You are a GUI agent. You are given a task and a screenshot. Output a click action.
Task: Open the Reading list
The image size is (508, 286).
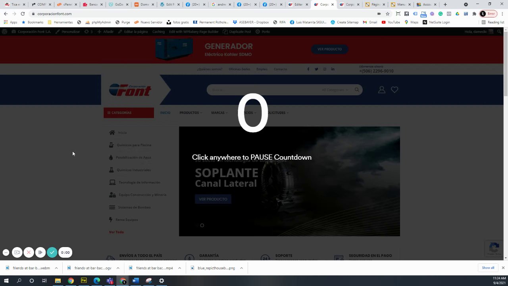click(493, 22)
